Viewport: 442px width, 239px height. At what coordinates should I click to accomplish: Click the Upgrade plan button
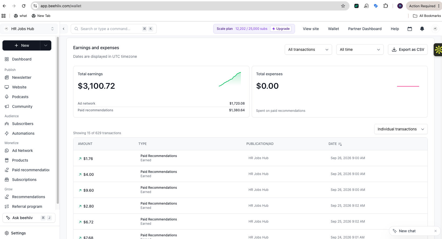[x=281, y=29]
